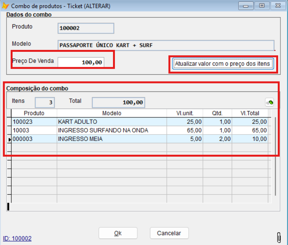The height and width of the screenshot is (245, 288).
Task: Click the application icon in the title bar
Action: (x=5, y=6)
